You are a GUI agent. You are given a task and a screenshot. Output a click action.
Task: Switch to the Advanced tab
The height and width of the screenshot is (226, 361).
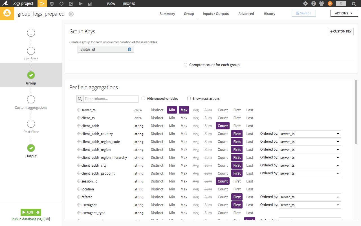click(246, 14)
